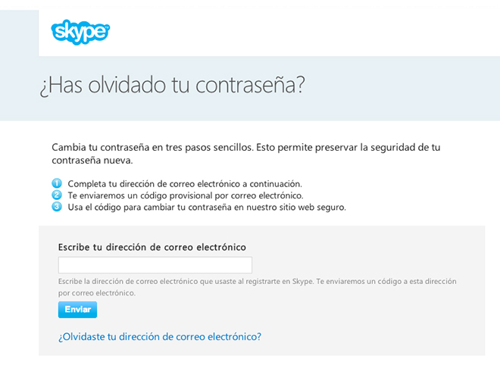The height and width of the screenshot is (375, 500).
Task: Click the 'Completa tu dirección de correo electrónico' step text
Action: pyautogui.click(x=185, y=183)
